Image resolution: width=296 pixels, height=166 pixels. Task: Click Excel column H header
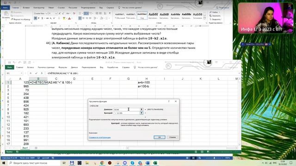[x=147, y=79]
